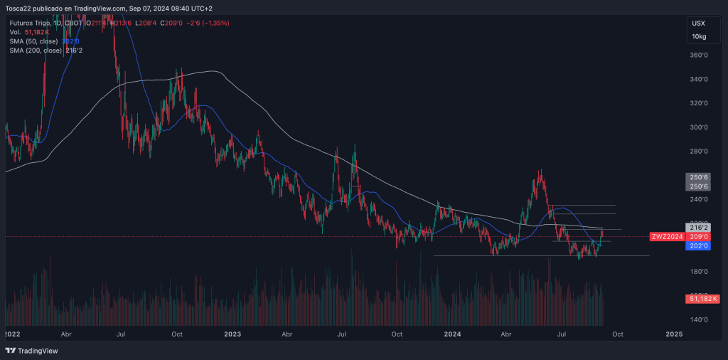Open the USX currency selector

699,23
